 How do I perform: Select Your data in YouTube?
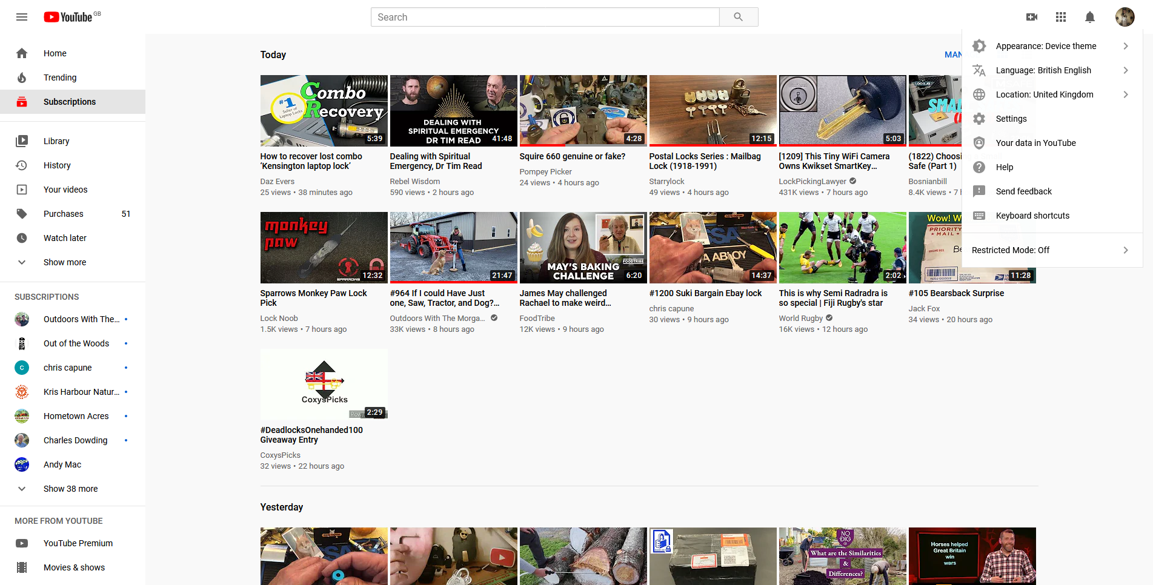[1052, 143]
